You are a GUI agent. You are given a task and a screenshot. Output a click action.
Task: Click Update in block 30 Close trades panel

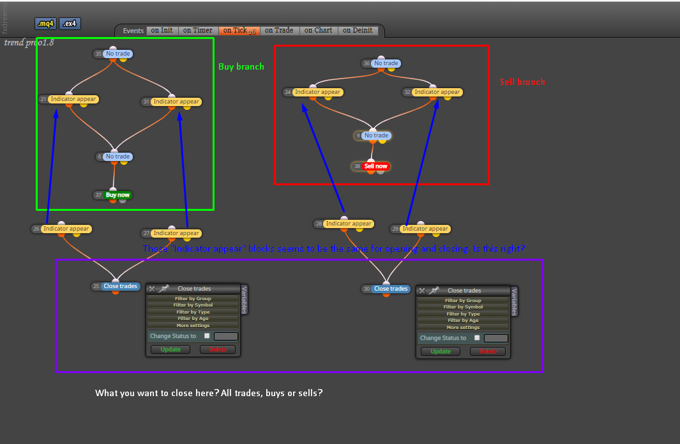pos(441,351)
